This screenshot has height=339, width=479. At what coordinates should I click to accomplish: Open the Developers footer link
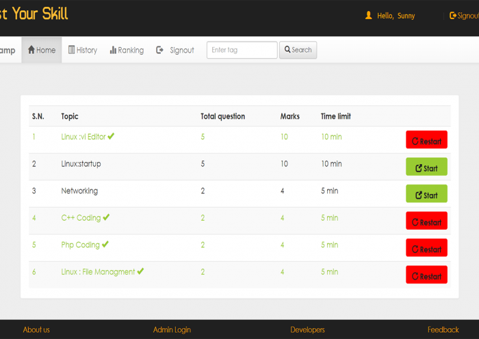(x=307, y=329)
